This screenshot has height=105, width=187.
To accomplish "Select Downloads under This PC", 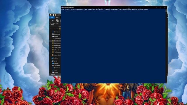I will (56, 68).
